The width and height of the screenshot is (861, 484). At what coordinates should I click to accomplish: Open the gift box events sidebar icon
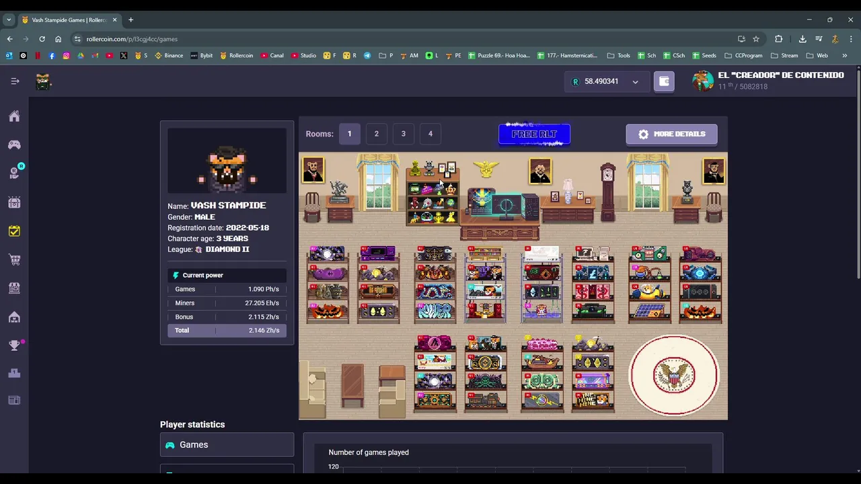[14, 202]
